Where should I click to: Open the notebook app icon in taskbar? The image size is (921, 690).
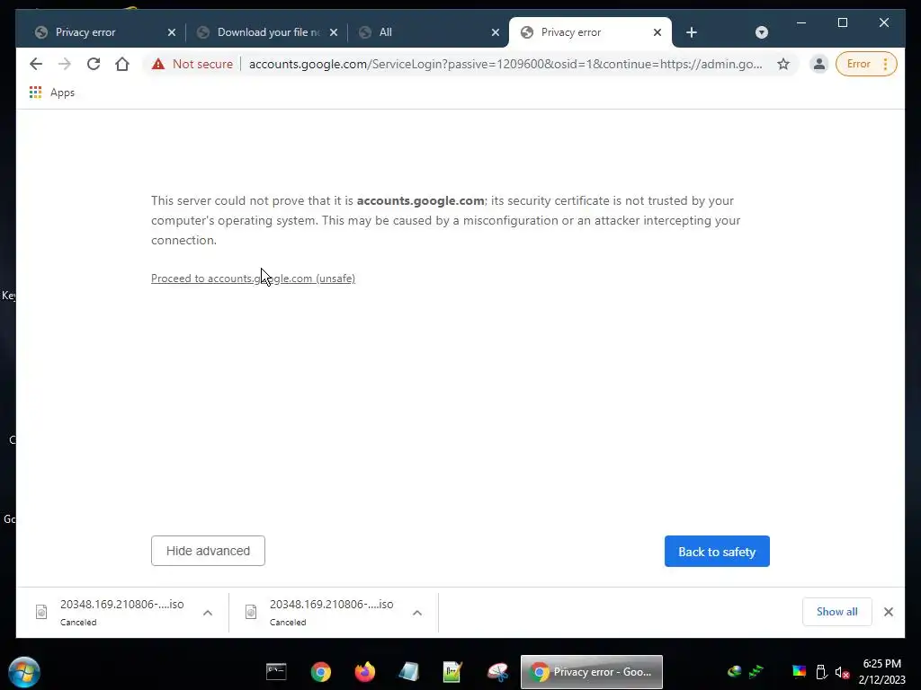click(x=409, y=672)
